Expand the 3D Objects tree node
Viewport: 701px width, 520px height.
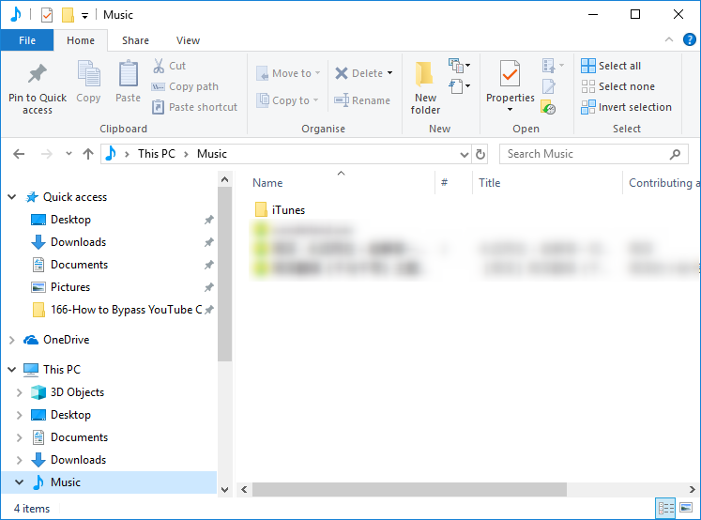[19, 392]
